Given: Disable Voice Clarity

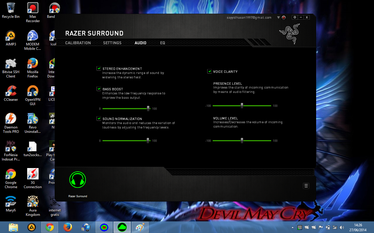Looking at the screenshot, I should [x=209, y=71].
